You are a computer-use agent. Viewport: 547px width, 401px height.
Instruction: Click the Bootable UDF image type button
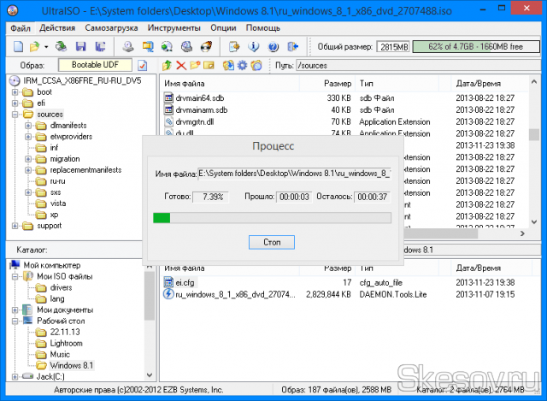click(95, 65)
